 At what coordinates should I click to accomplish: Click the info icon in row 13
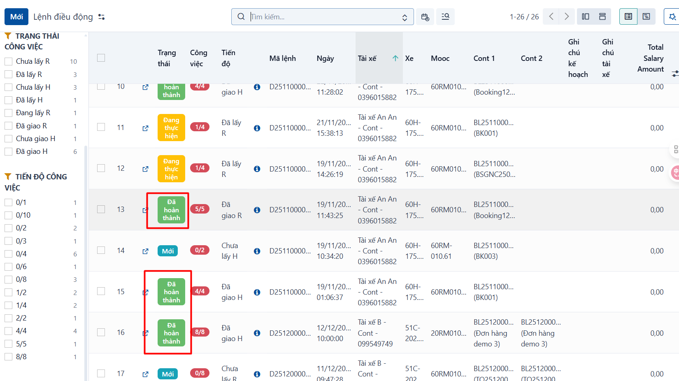coord(257,210)
